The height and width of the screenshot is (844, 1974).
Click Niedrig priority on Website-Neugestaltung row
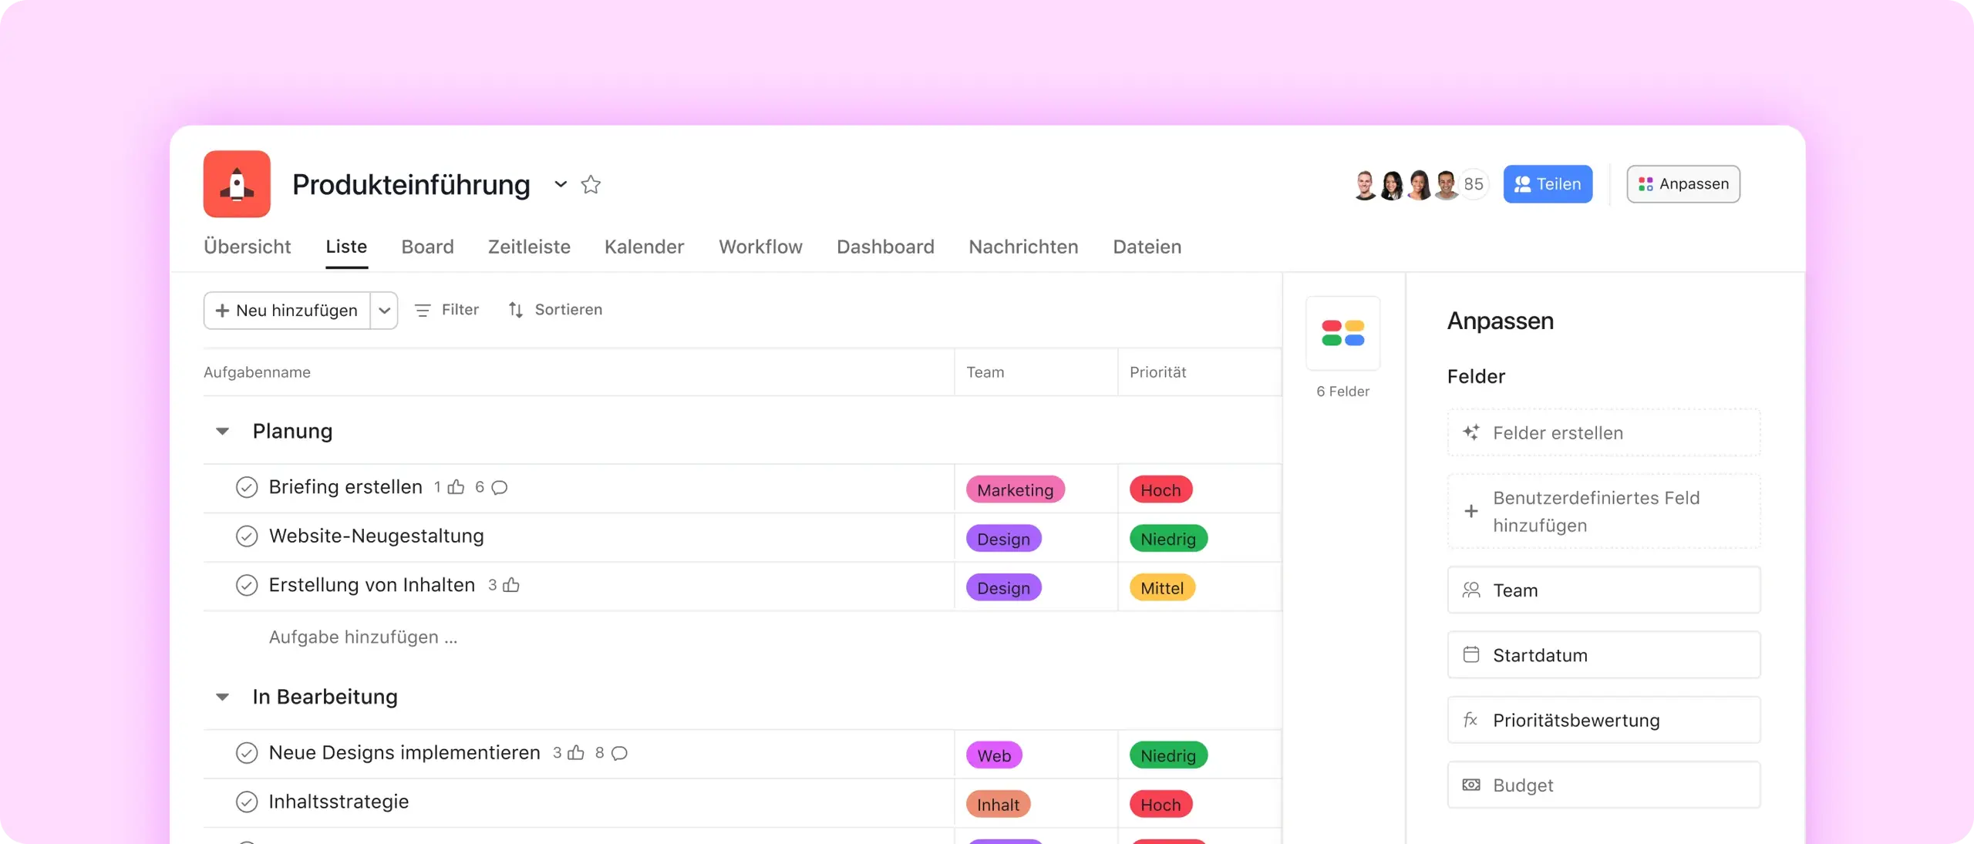coord(1168,539)
